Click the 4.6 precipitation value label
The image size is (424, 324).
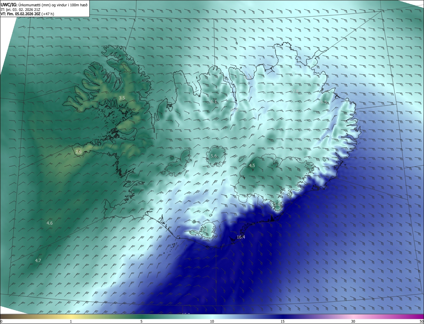pos(50,223)
